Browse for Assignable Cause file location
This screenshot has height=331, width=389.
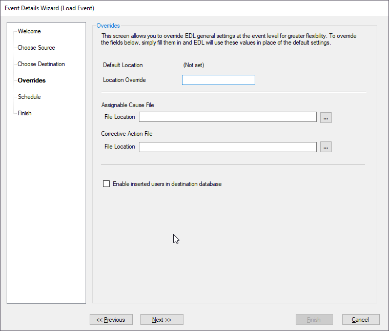pos(326,117)
